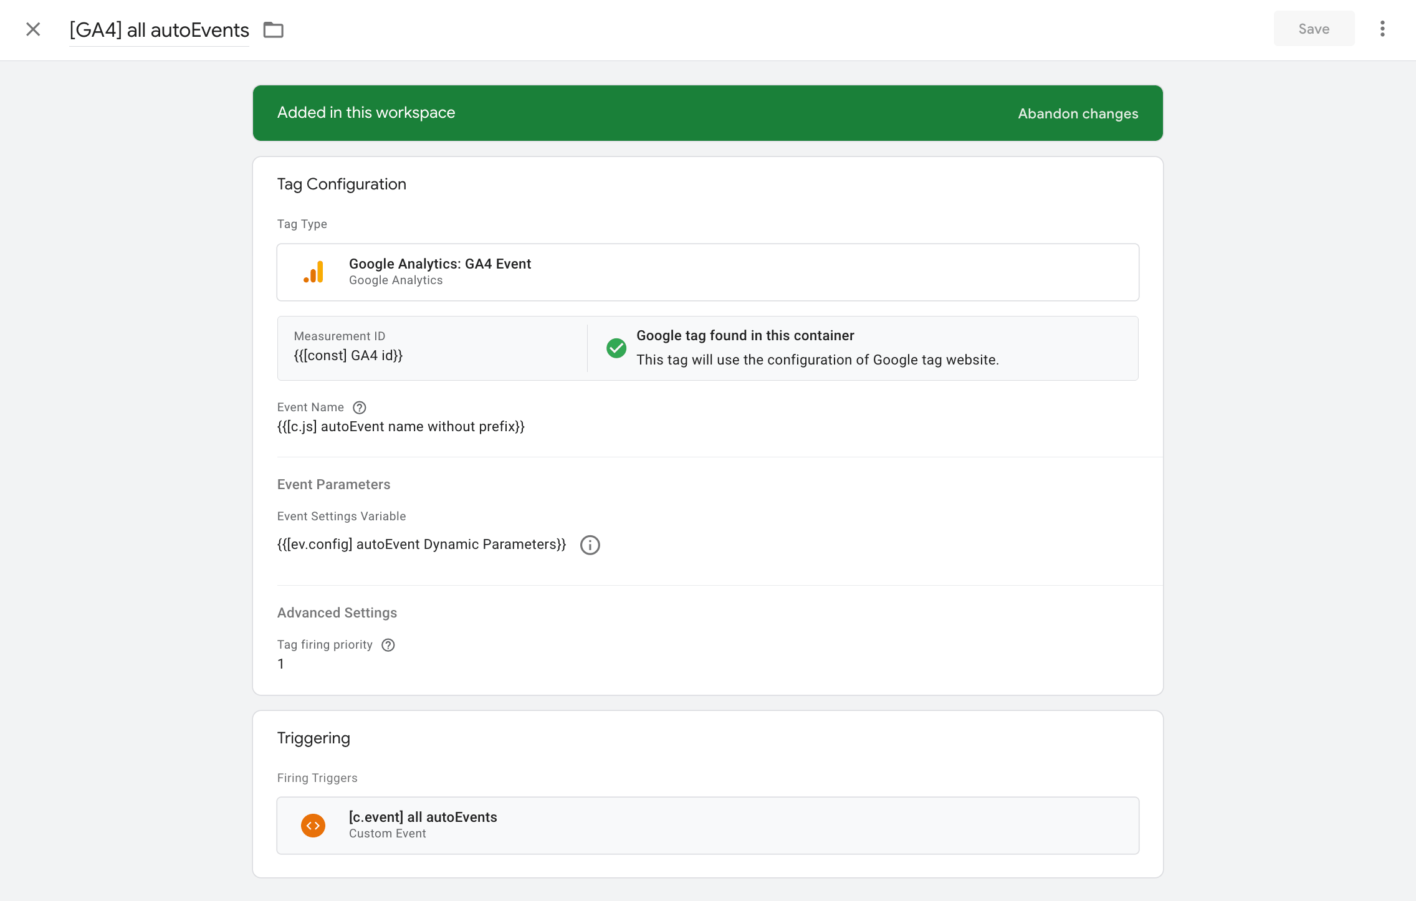The image size is (1416, 901).
Task: Click Abandon changes link
Action: [x=1078, y=113]
